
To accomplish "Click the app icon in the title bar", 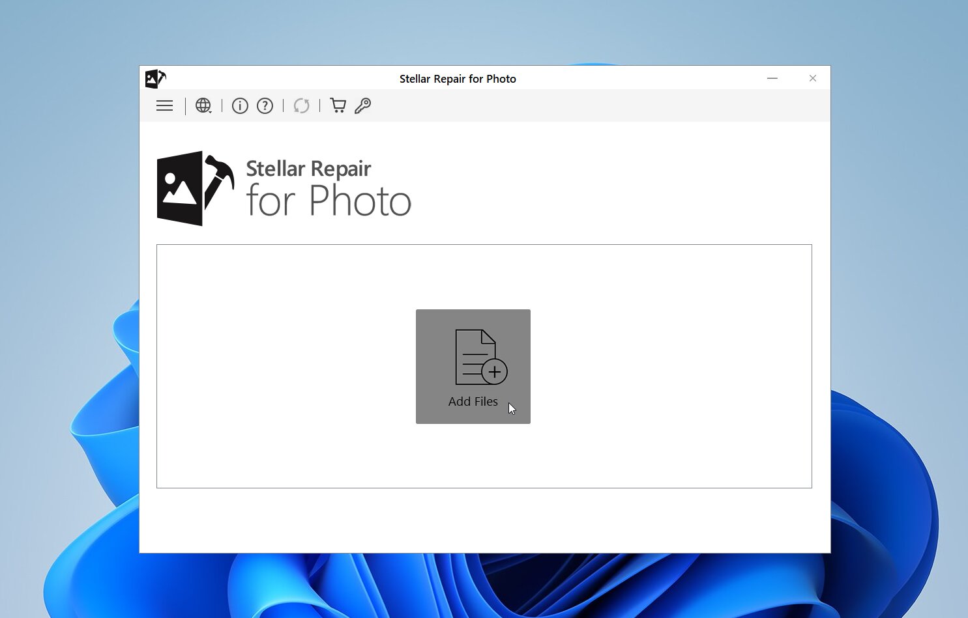I will tap(155, 78).
